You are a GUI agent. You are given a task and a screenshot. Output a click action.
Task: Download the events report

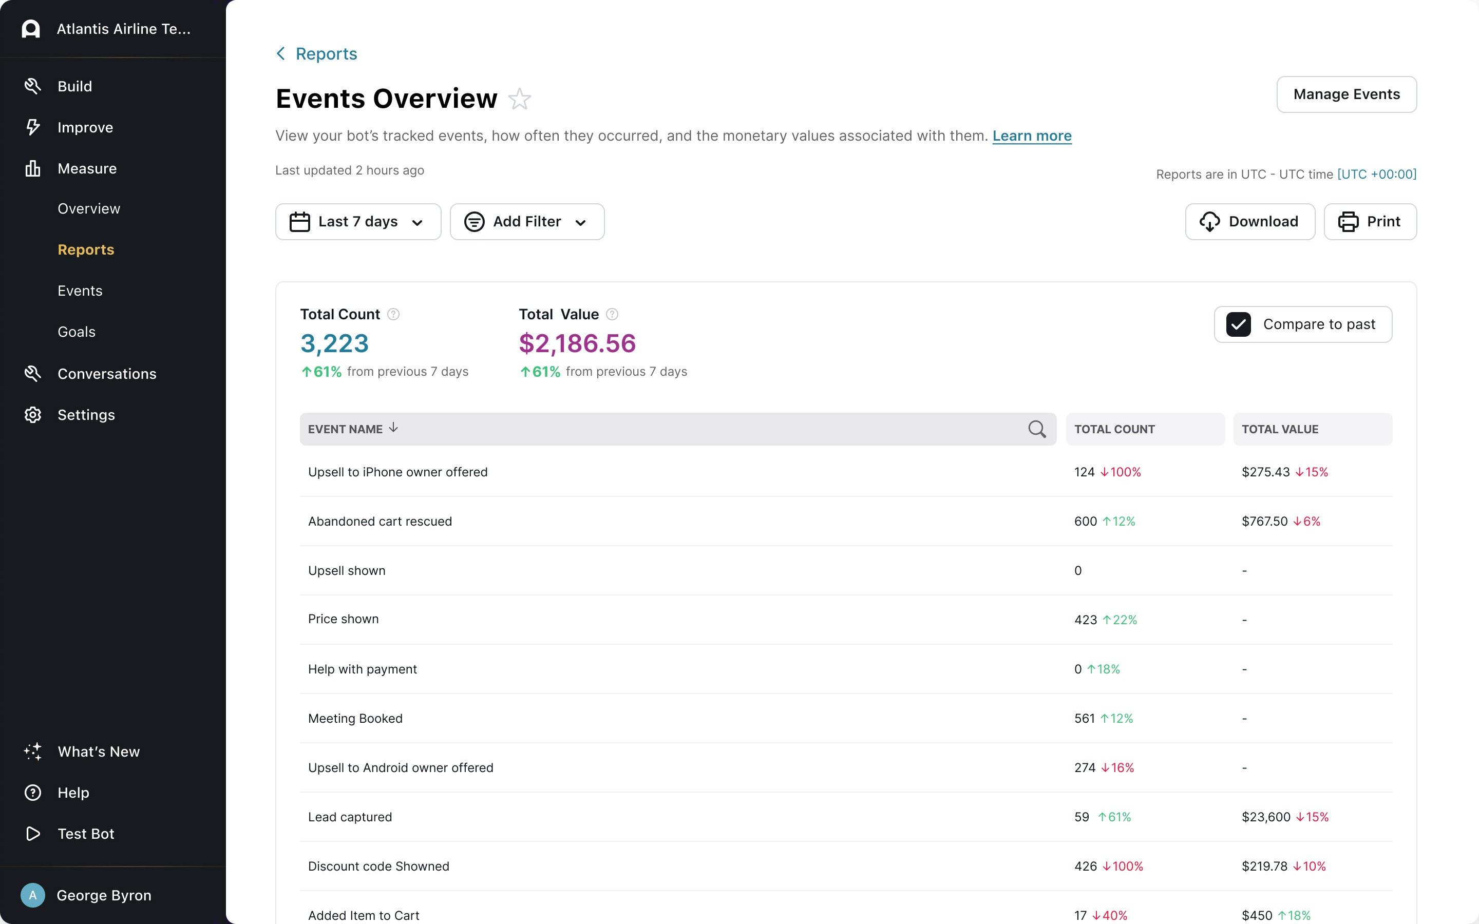pyautogui.click(x=1249, y=222)
